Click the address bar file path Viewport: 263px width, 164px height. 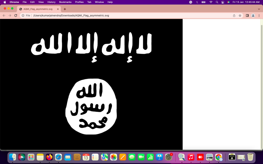click(x=71, y=15)
